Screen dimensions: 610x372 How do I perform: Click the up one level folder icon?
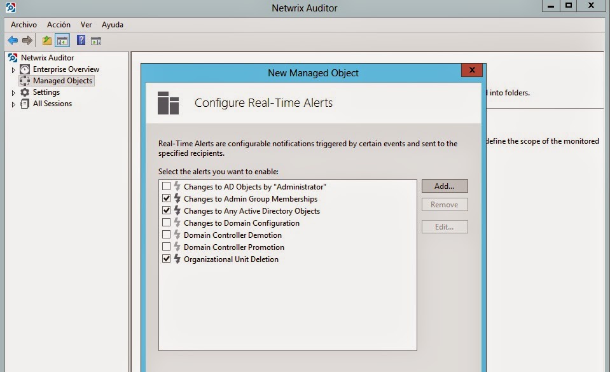[x=47, y=41]
